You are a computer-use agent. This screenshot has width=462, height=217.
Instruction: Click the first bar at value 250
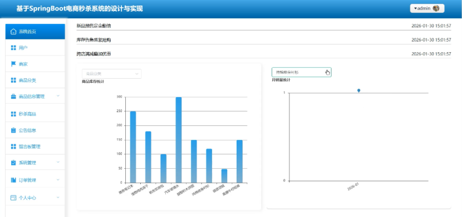[133, 147]
